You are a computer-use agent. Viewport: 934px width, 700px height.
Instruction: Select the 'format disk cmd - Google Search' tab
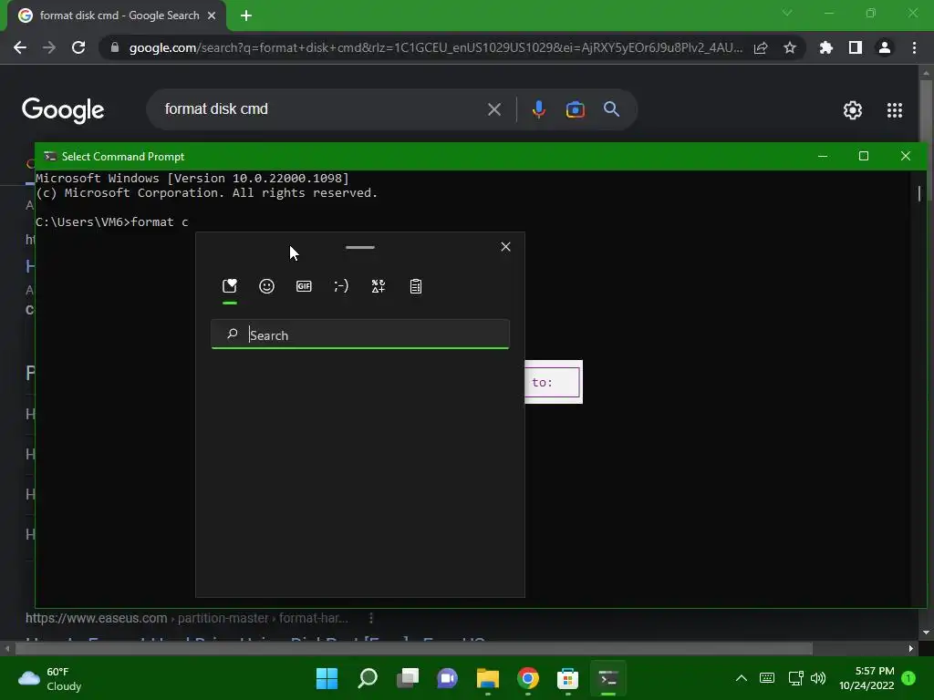[117, 15]
